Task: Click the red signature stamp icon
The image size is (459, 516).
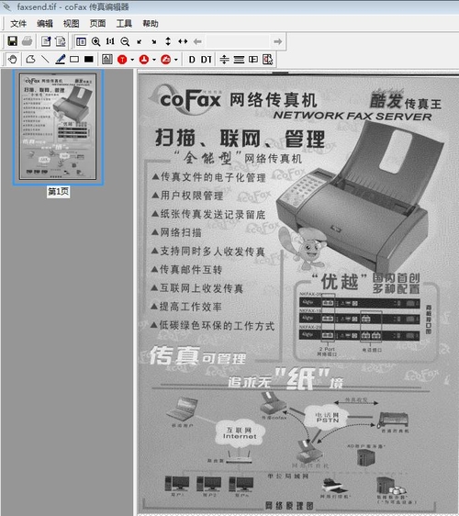Action: (x=165, y=60)
